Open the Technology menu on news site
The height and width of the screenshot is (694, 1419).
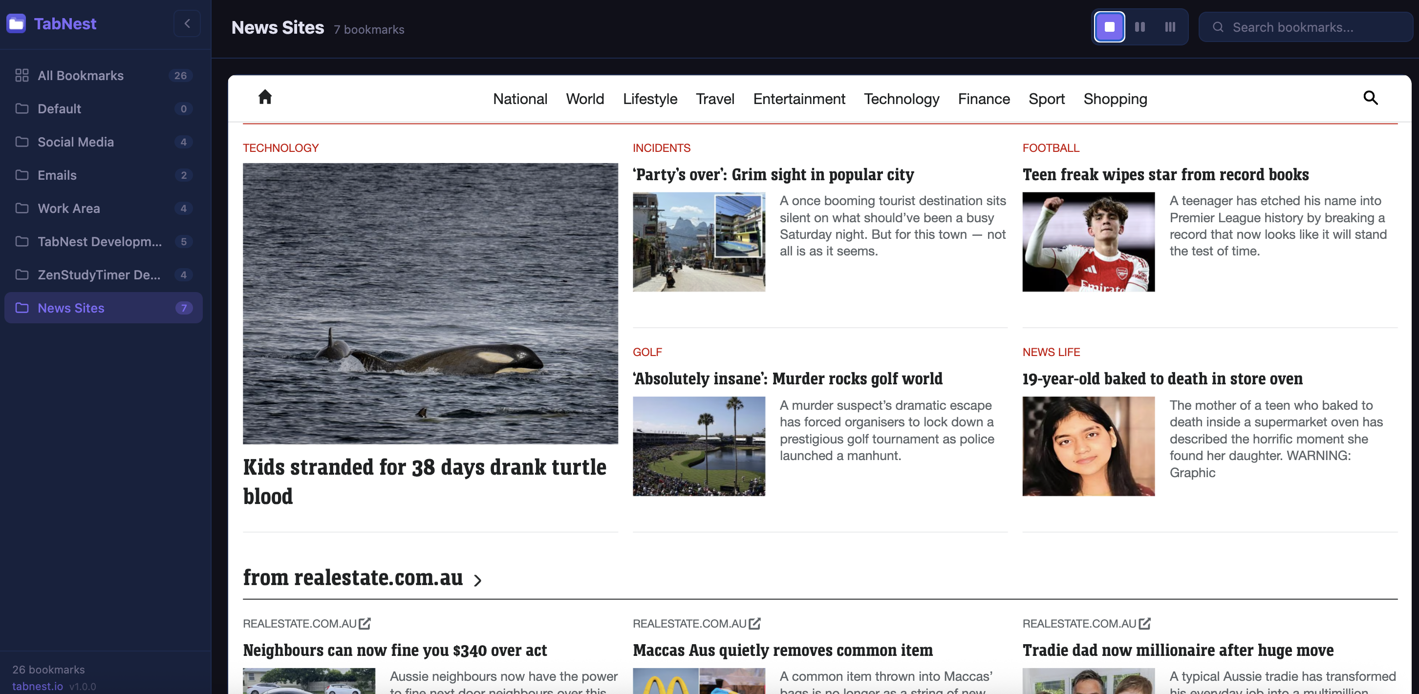[x=901, y=99]
